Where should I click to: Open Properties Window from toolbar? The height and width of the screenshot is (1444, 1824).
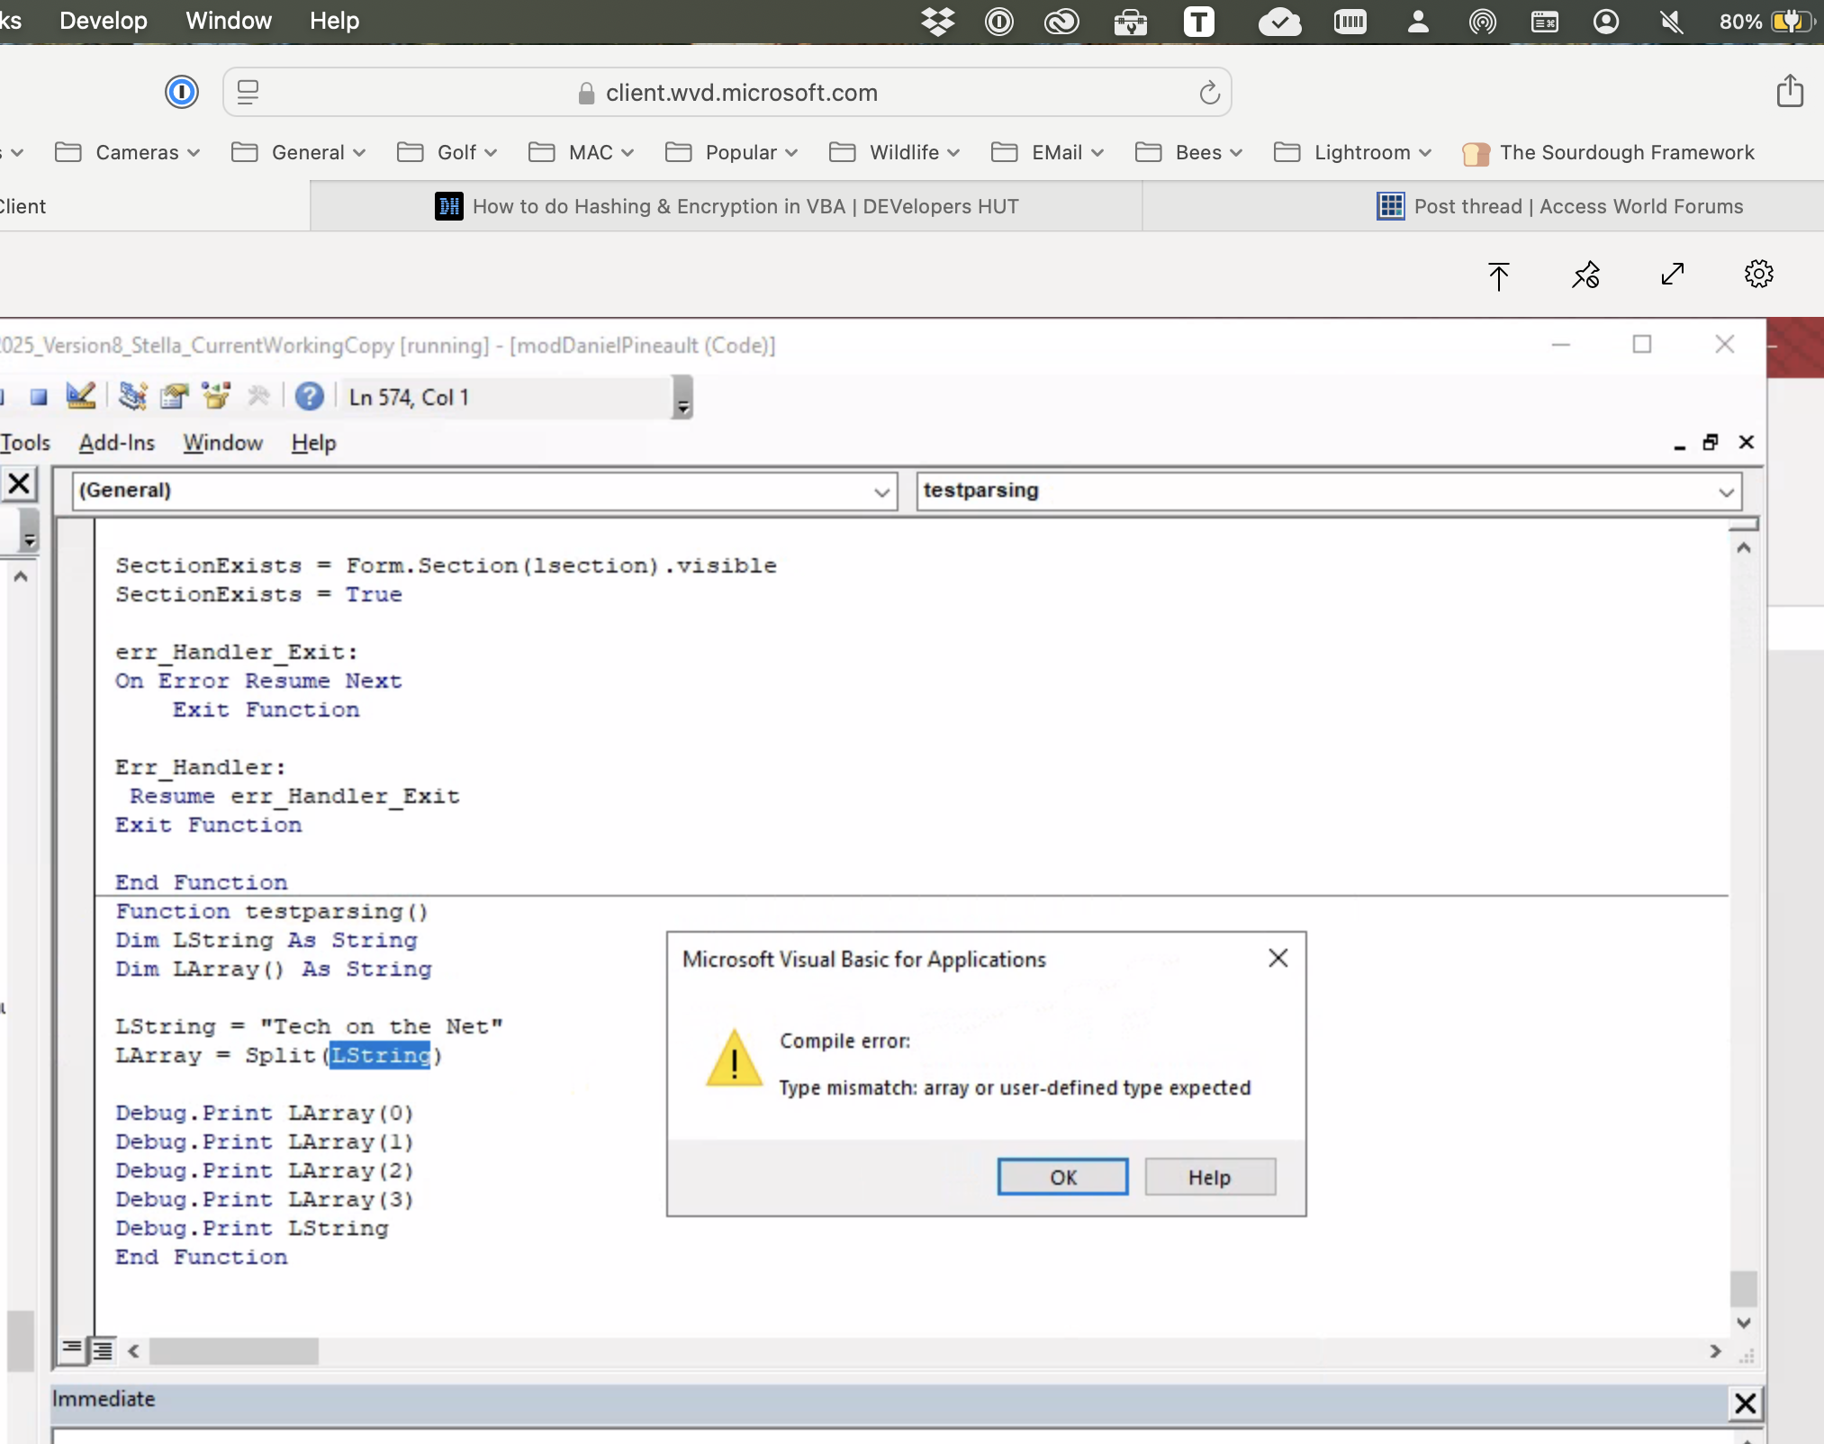pyautogui.click(x=175, y=396)
